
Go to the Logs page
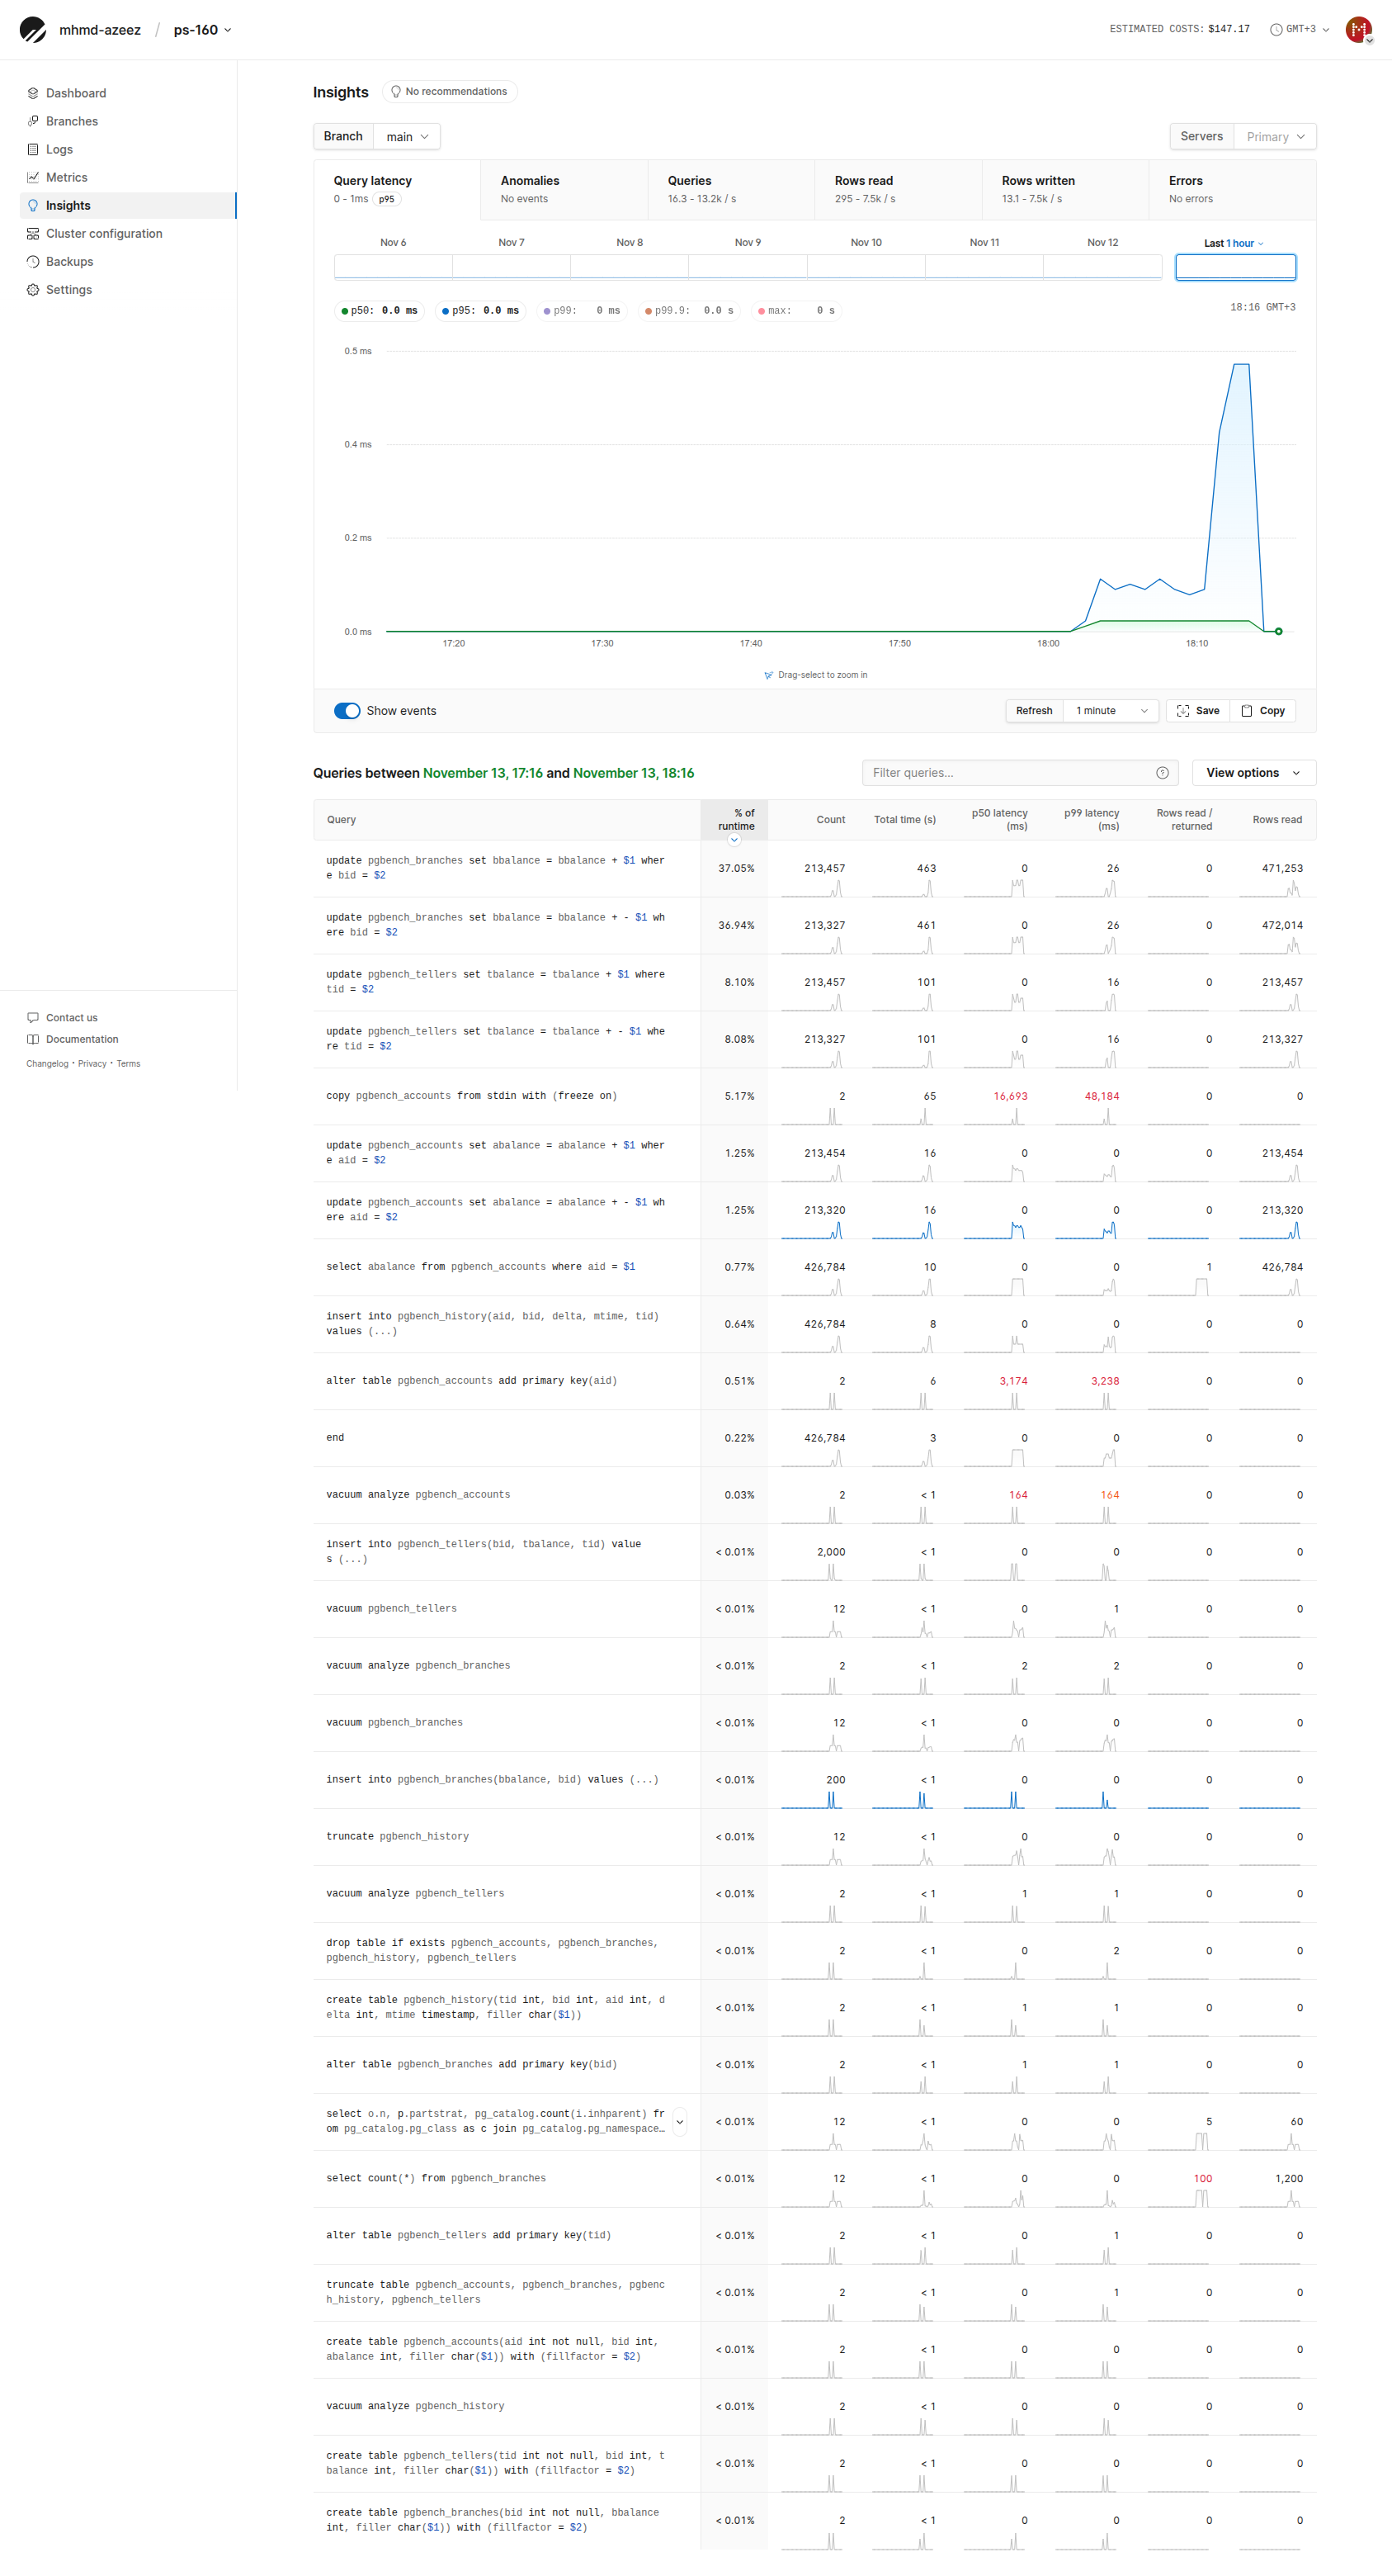pos(59,149)
